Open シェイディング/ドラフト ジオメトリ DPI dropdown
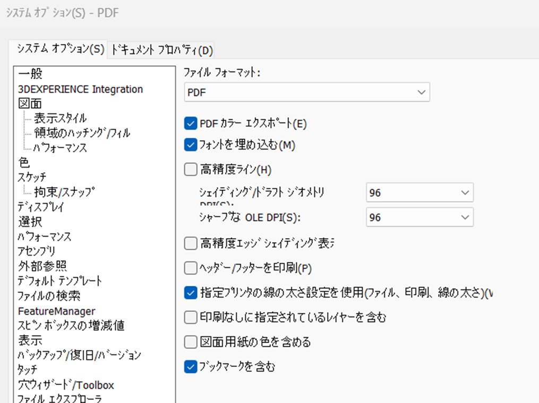The height and width of the screenshot is (403, 539). coord(420,192)
